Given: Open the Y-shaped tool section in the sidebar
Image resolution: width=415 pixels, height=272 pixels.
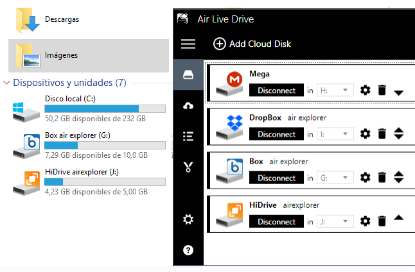Looking at the screenshot, I should pyautogui.click(x=188, y=167).
